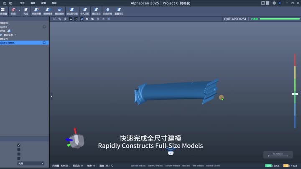This screenshot has width=301, height=169.
Task: Click the red scan (扫描) tool button
Action: pos(13,11)
